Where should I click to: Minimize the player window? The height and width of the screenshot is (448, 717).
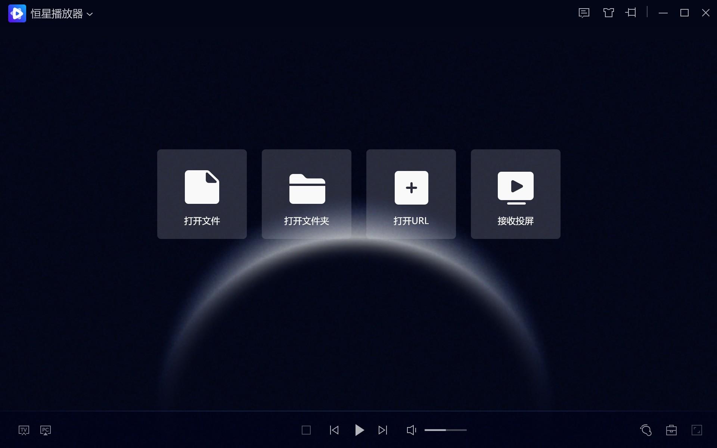[663, 13]
